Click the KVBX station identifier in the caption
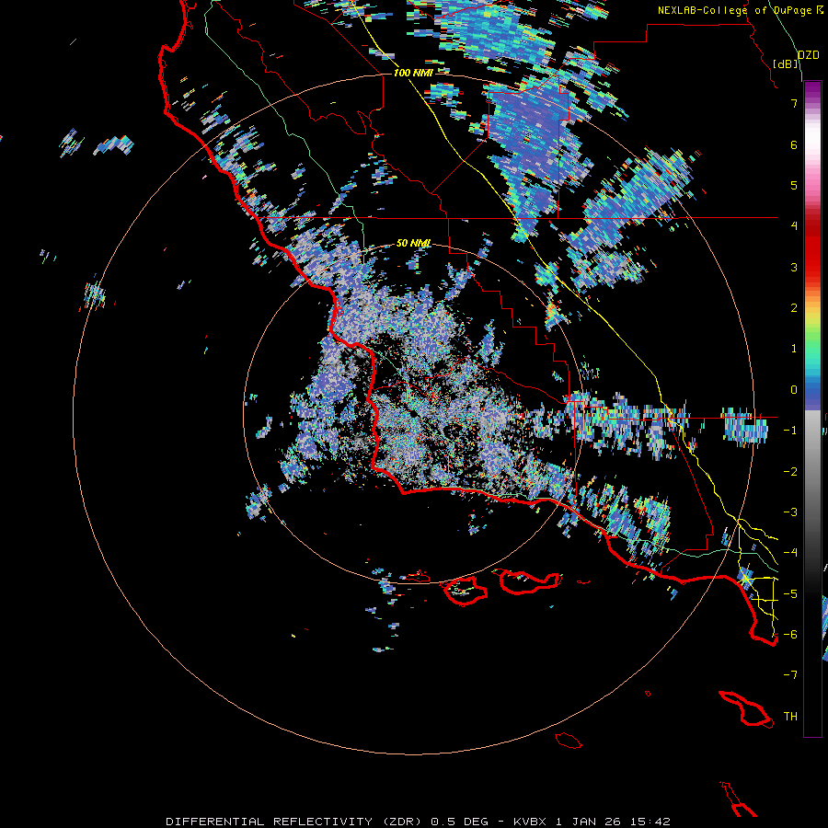Screen dimensions: 828x828 530,822
